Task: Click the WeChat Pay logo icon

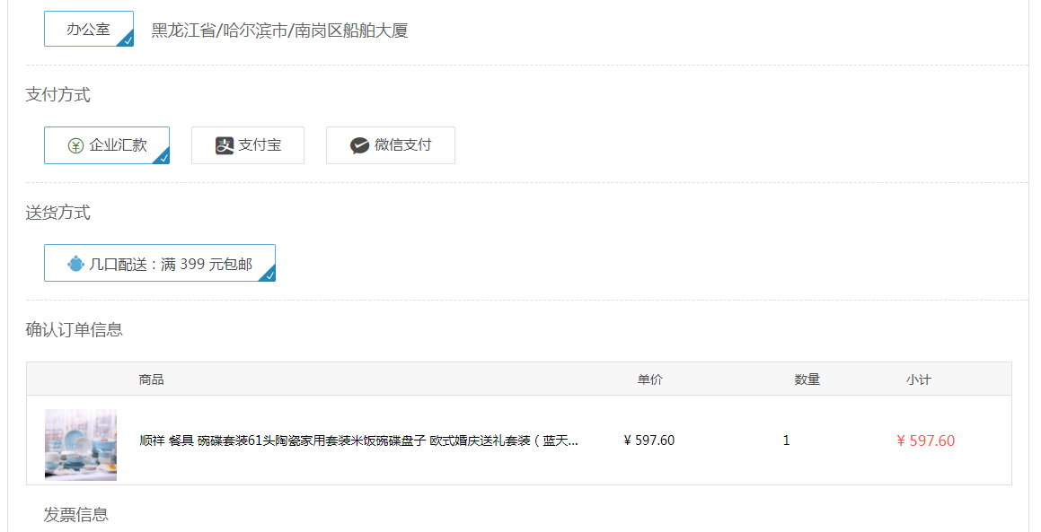Action: point(359,145)
